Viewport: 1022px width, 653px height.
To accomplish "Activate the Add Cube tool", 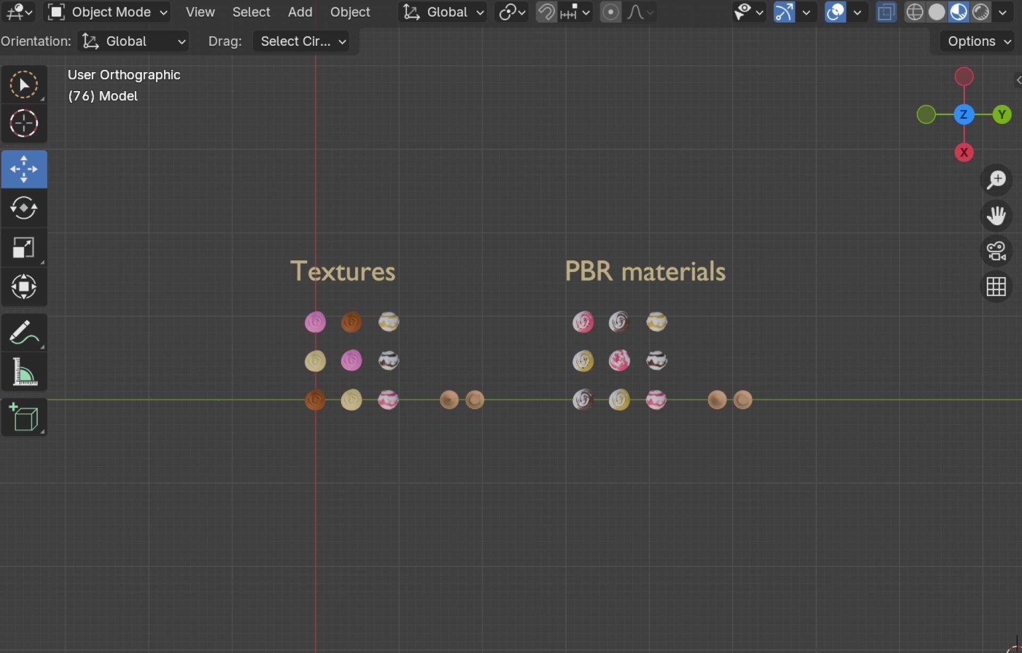I will (24, 417).
